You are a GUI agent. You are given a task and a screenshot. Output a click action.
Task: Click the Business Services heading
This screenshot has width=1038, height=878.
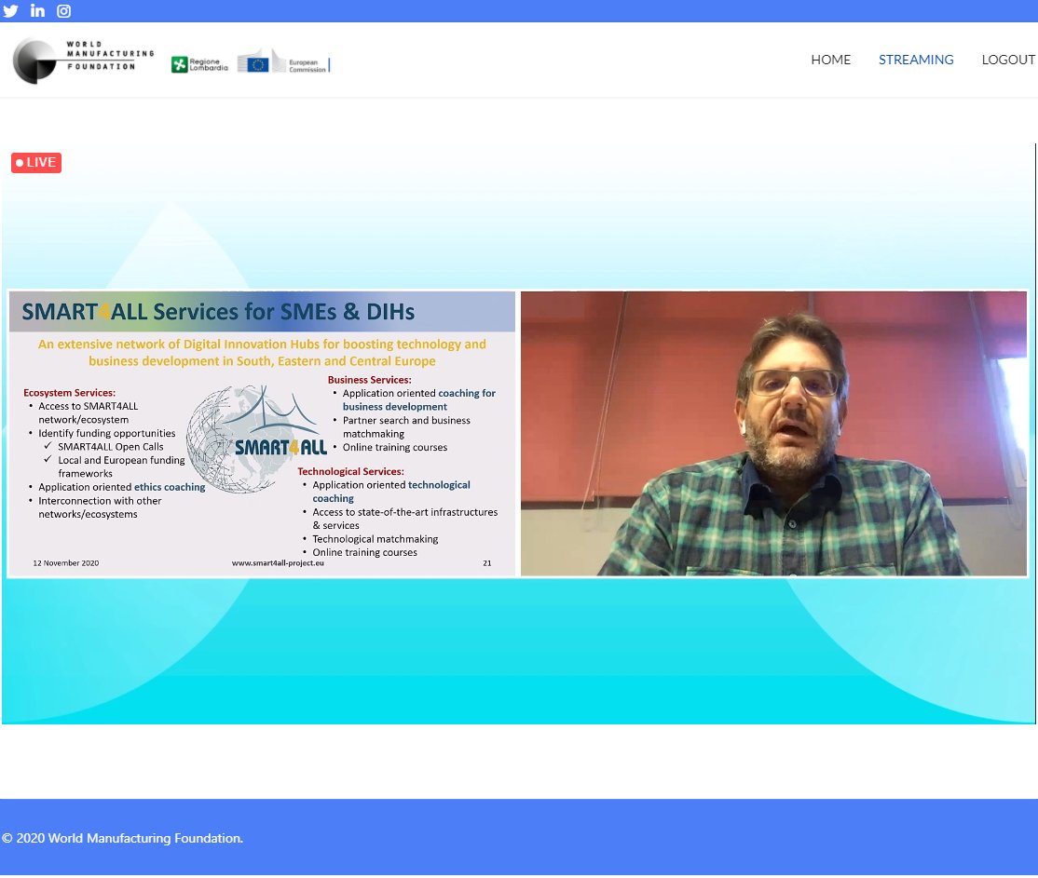pyautogui.click(x=369, y=380)
